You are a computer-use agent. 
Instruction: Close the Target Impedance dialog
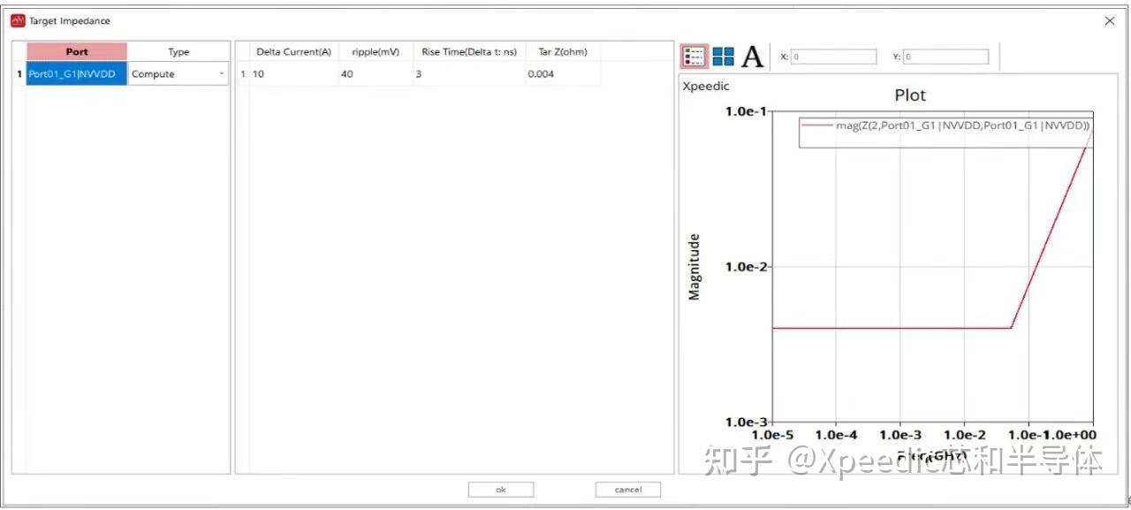pyautogui.click(x=1109, y=19)
